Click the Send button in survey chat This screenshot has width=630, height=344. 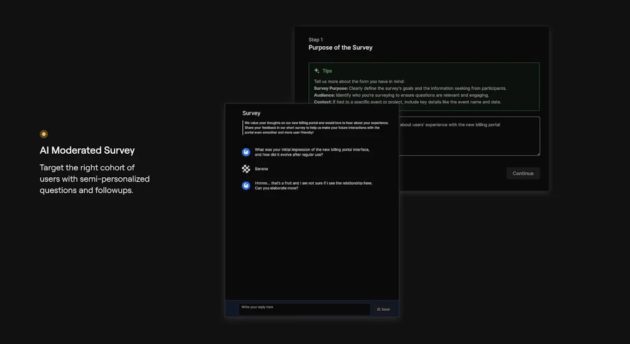pos(383,310)
